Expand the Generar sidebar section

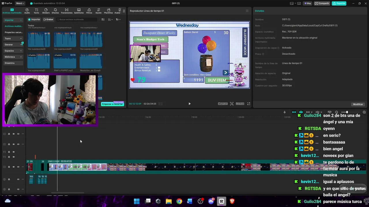[13, 45]
